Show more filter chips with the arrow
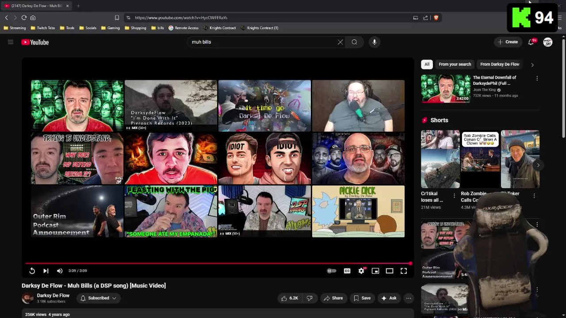Image resolution: width=566 pixels, height=318 pixels. click(x=532, y=64)
